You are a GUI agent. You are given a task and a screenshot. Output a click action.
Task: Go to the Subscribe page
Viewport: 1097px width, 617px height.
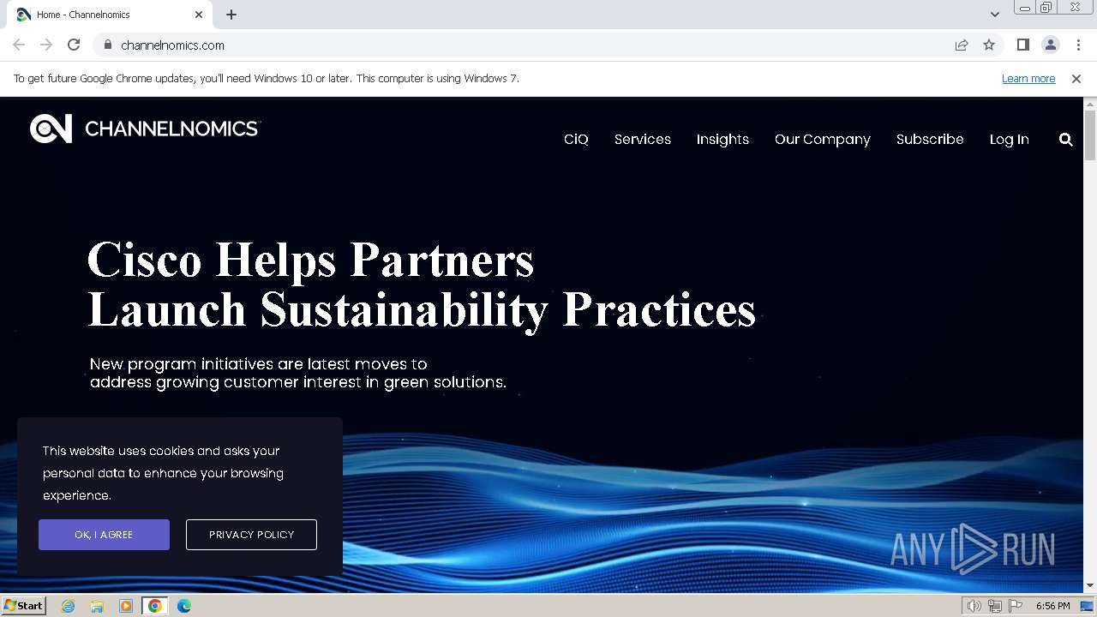pyautogui.click(x=930, y=139)
